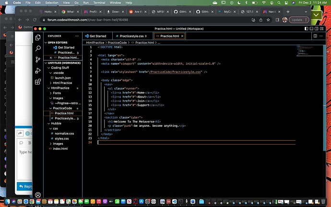Click the install icon in Chrome address bar

[x=254, y=20]
